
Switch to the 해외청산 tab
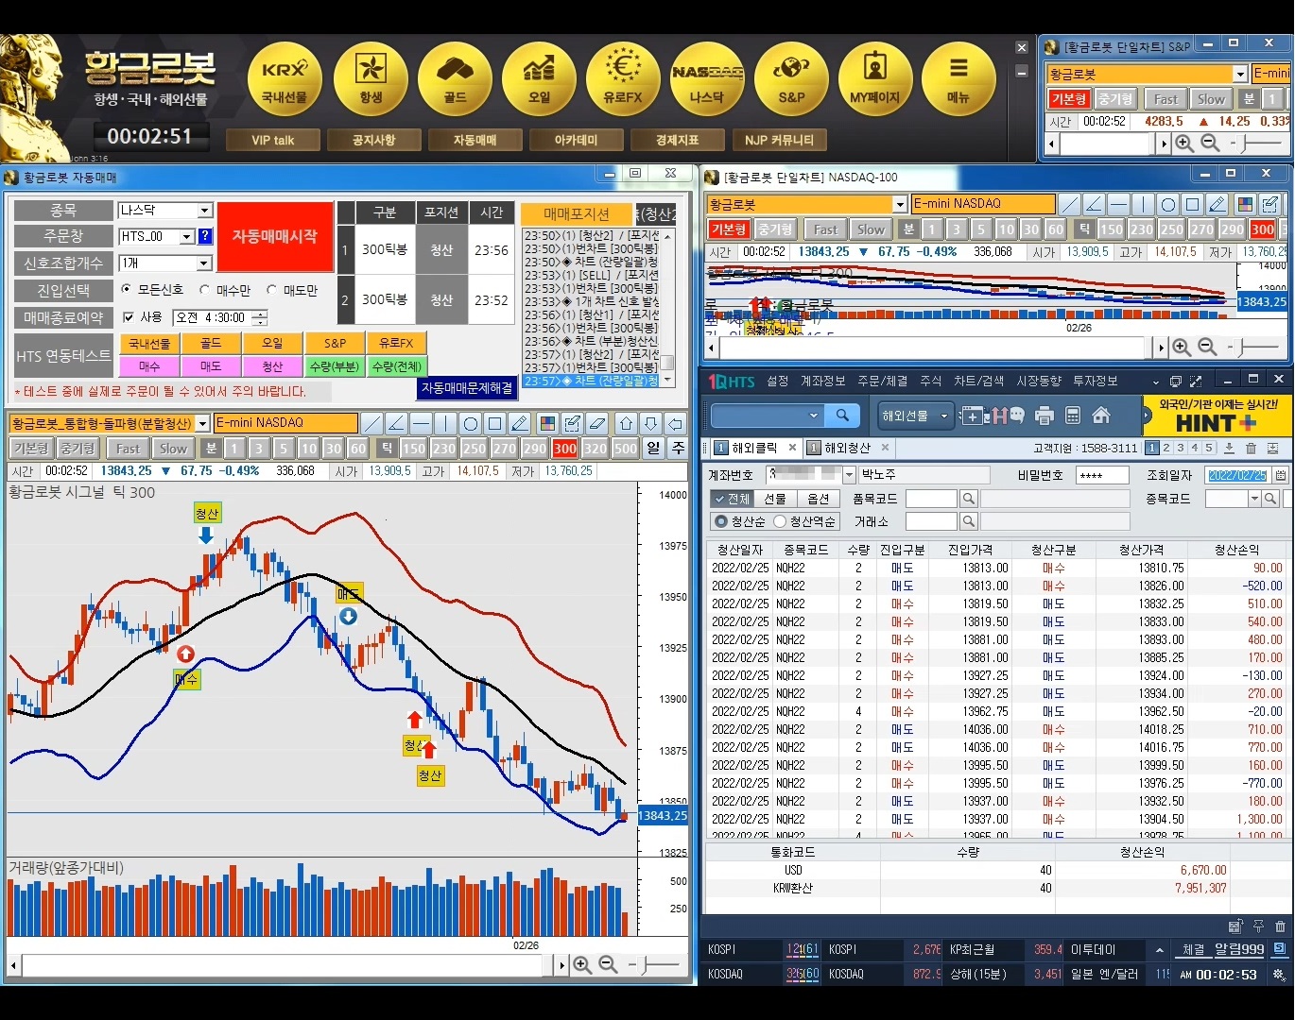pyautogui.click(x=847, y=448)
